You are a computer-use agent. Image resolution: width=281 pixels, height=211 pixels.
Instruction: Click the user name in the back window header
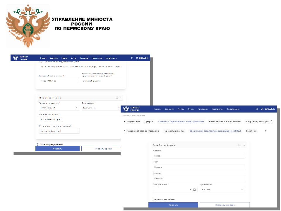[x=144, y=58]
